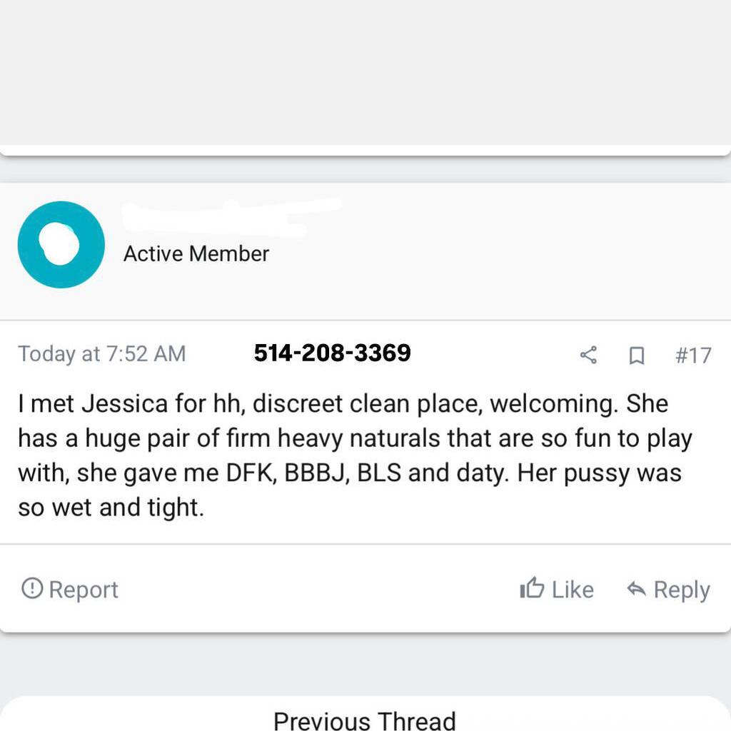Click the "Today at 7:52 AM" timestamp
Image resolution: width=731 pixels, height=731 pixels.
tap(102, 354)
